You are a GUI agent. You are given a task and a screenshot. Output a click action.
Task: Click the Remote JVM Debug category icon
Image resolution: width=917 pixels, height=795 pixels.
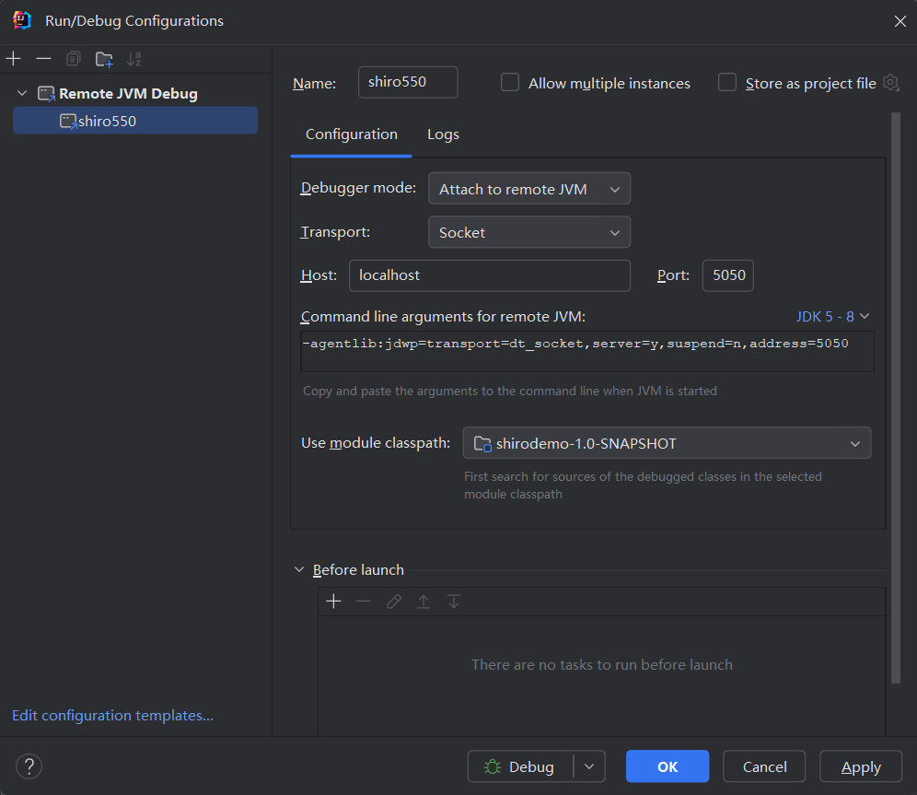tap(46, 94)
